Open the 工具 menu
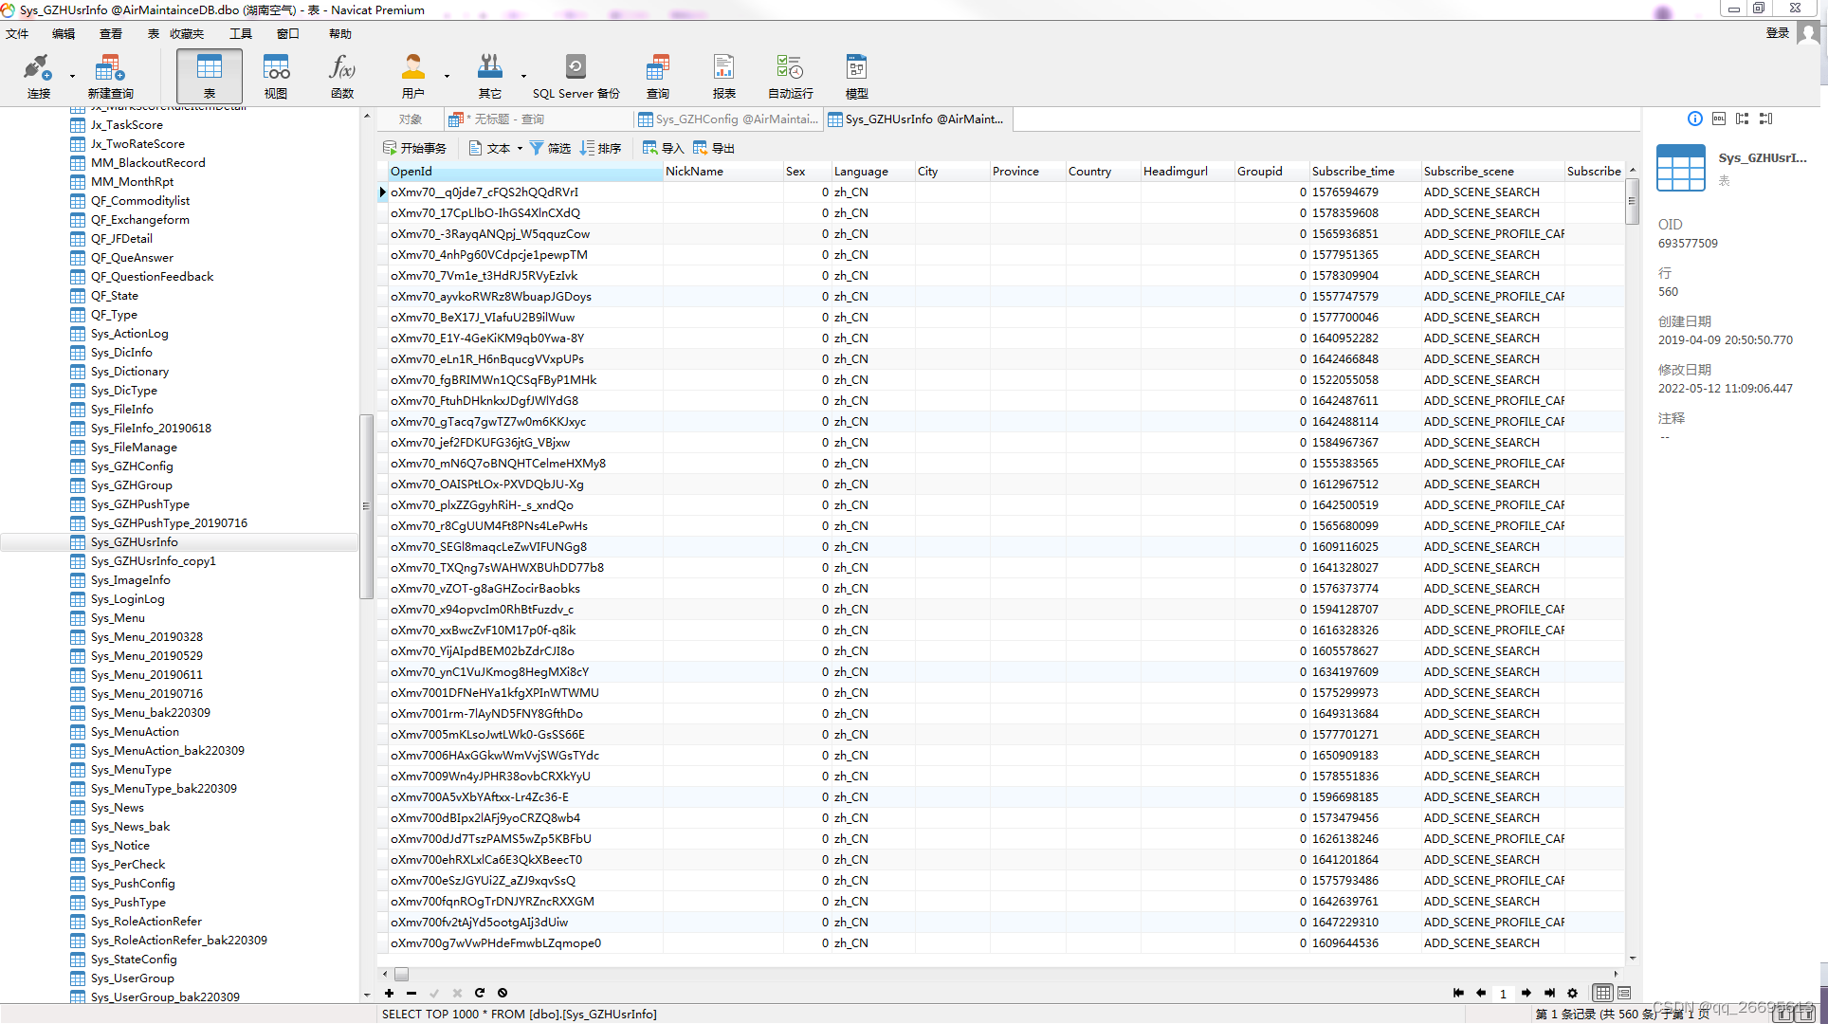The width and height of the screenshot is (1828, 1024). tap(241, 33)
